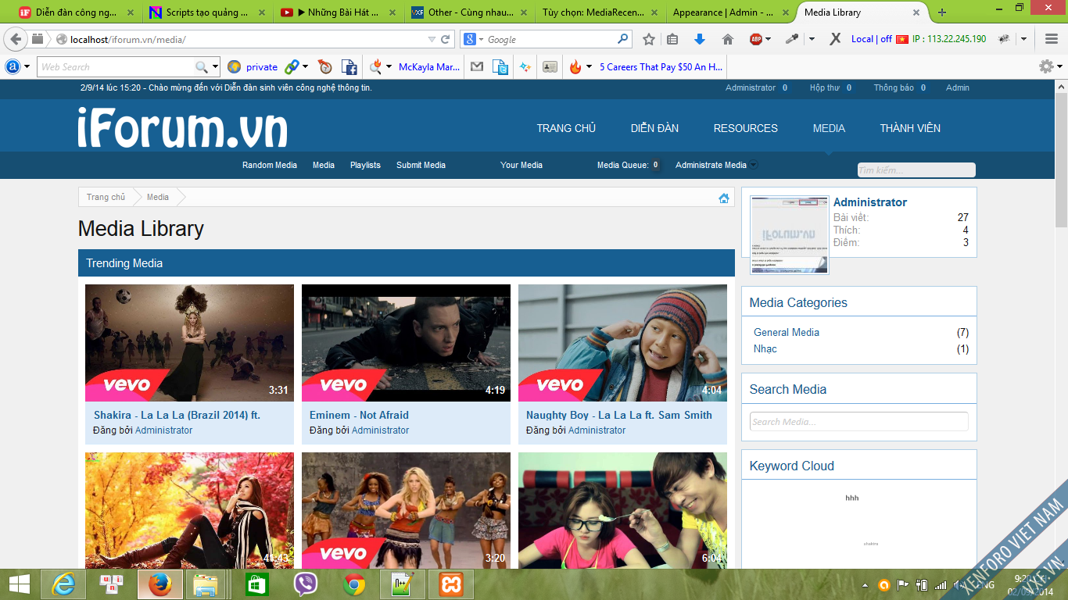The width and height of the screenshot is (1068, 600).
Task: Open DIỄN ĐÀN in the main navigation
Action: 654,128
